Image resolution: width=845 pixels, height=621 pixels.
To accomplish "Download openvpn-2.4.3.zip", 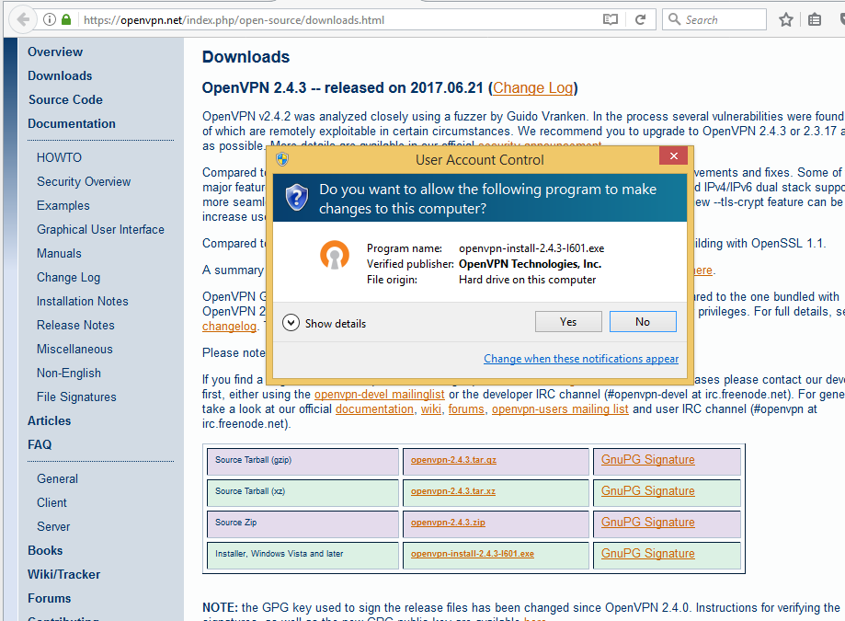I will [448, 523].
